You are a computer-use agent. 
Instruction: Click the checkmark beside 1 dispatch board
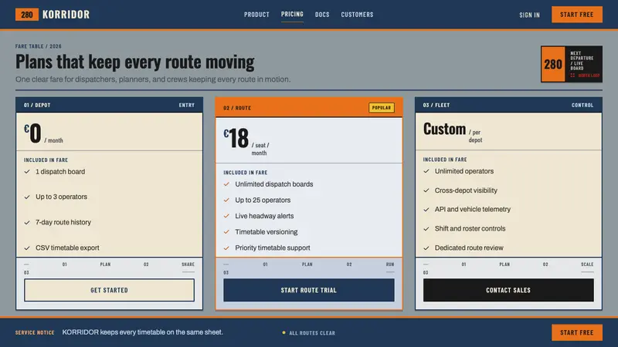coord(27,171)
